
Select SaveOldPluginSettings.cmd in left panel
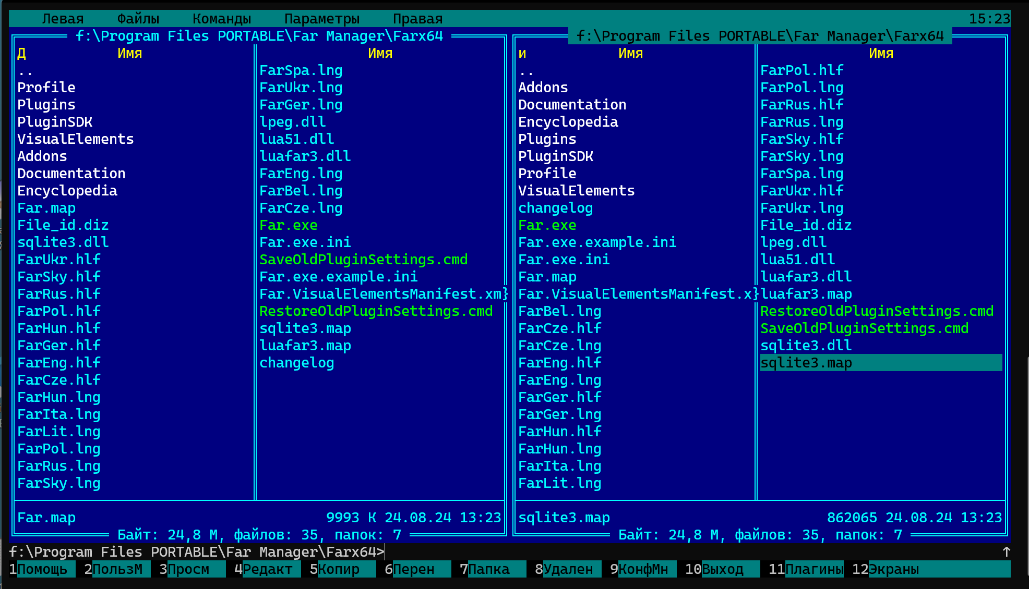point(364,260)
